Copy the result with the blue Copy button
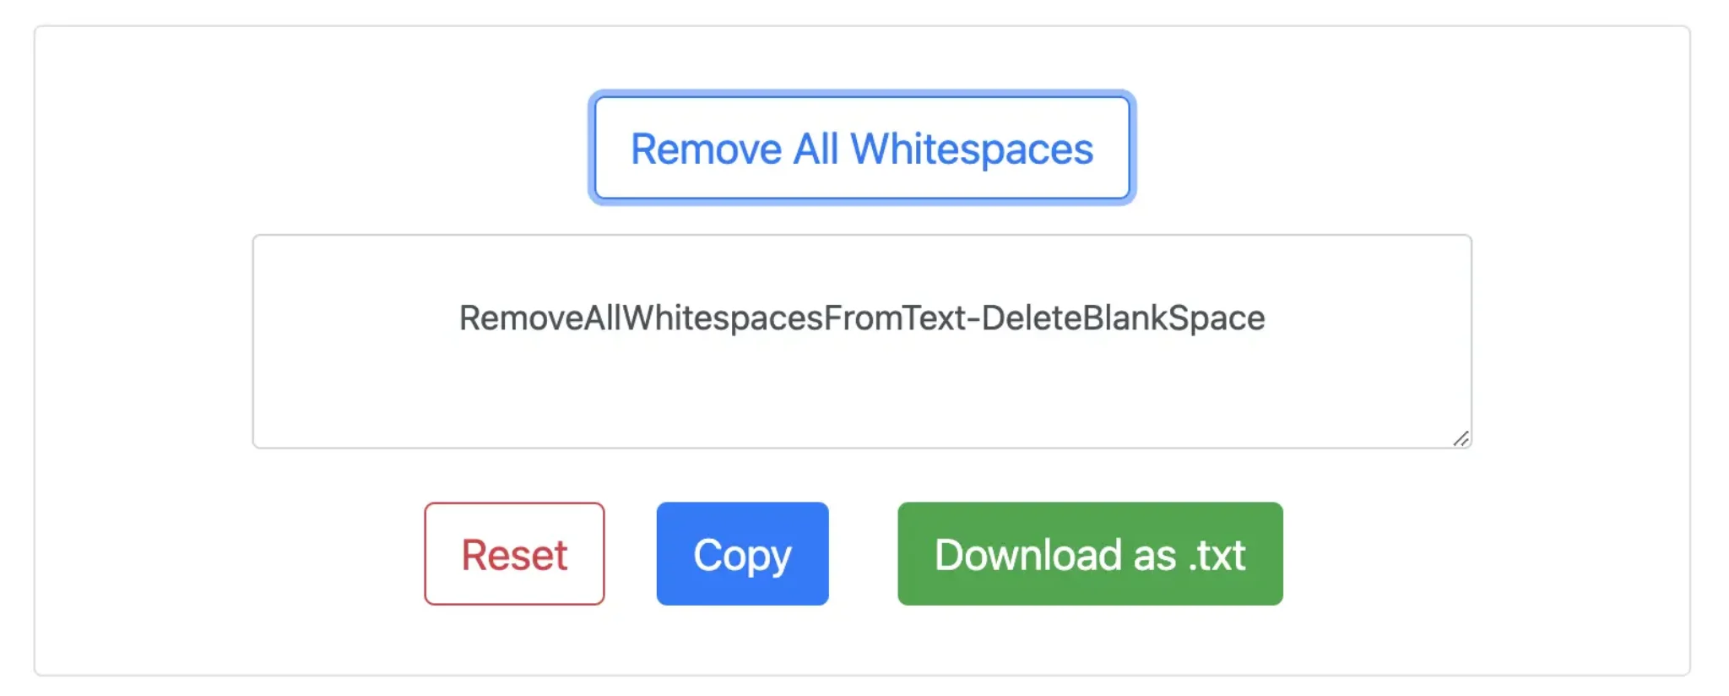 742,554
